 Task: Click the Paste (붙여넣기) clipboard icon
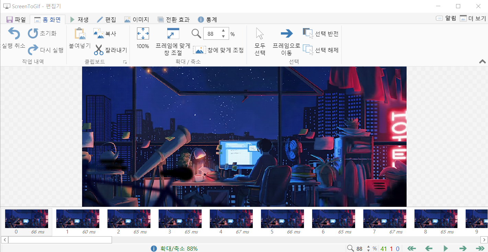pos(80,34)
